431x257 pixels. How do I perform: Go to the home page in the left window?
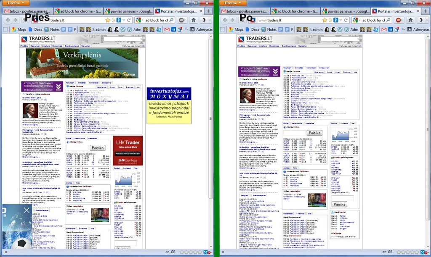(x=194, y=20)
